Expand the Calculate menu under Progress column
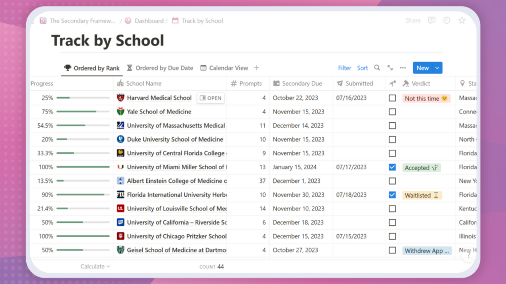The width and height of the screenshot is (506, 284). tap(95, 266)
